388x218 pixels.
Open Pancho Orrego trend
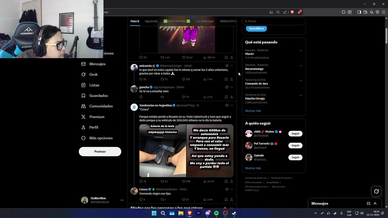coord(255,98)
